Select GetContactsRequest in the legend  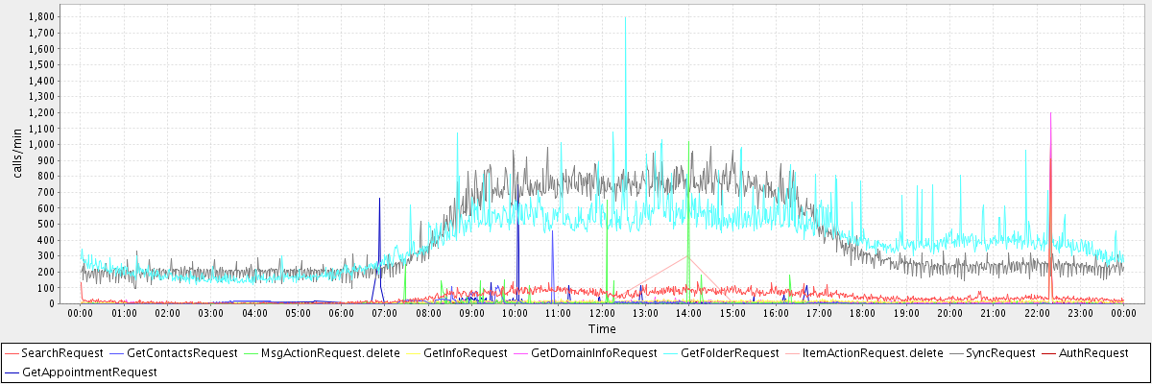click(181, 353)
